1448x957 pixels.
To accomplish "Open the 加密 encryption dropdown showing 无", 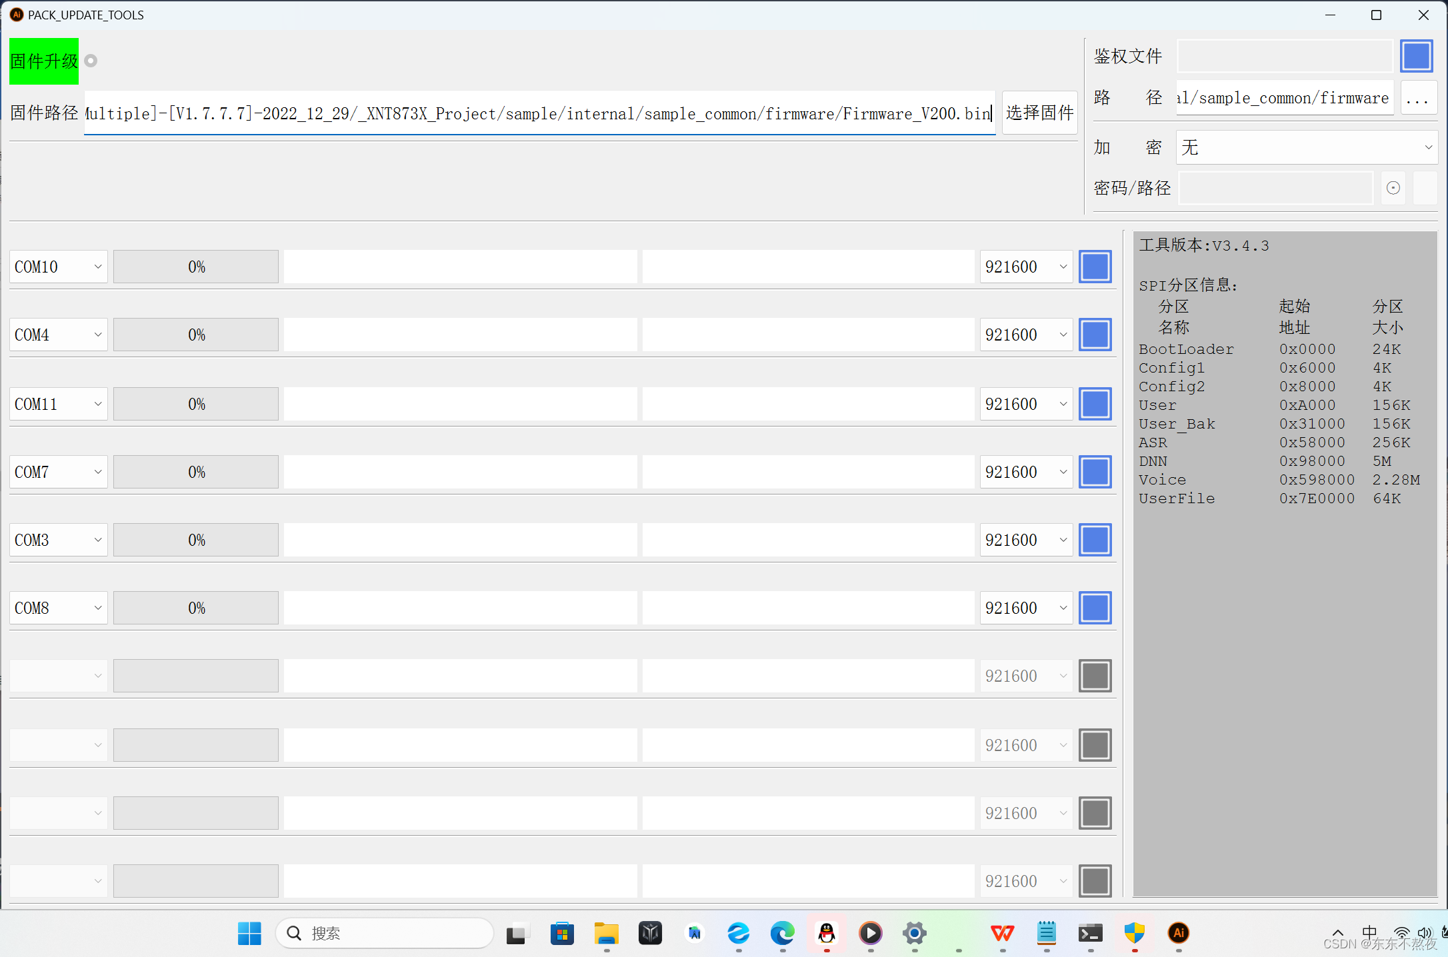I will pyautogui.click(x=1306, y=147).
